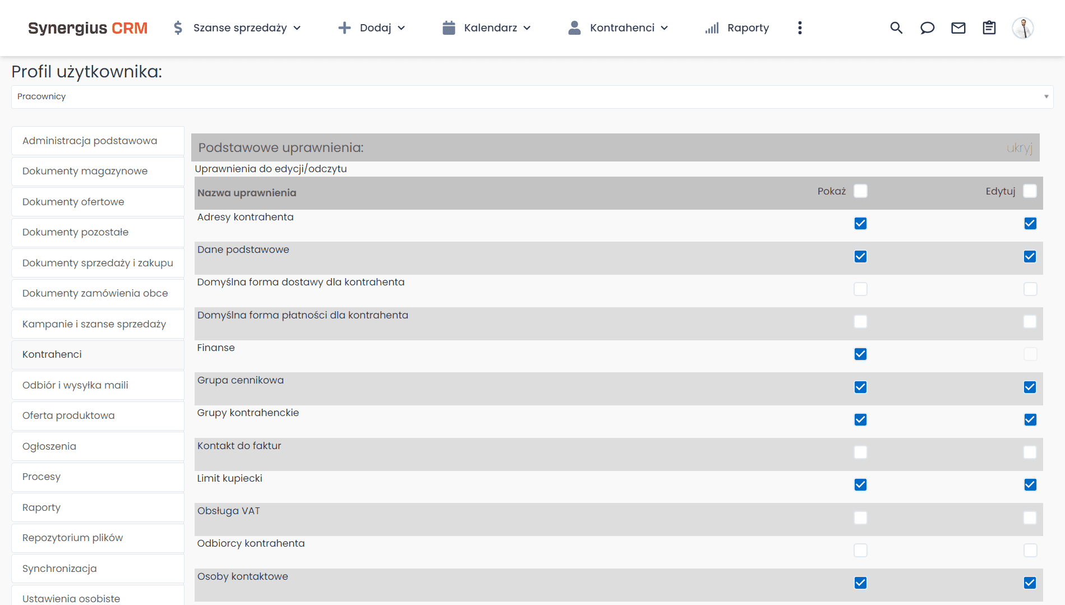Click the user avatar profile picture
This screenshot has width=1065, height=605.
pyautogui.click(x=1023, y=27)
